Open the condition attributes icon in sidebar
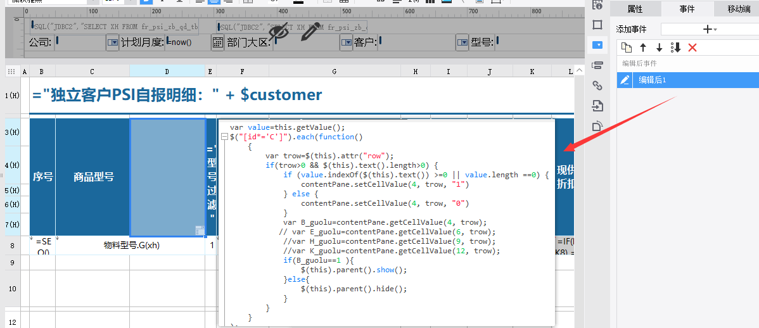This screenshot has height=328, width=759. coord(597,65)
